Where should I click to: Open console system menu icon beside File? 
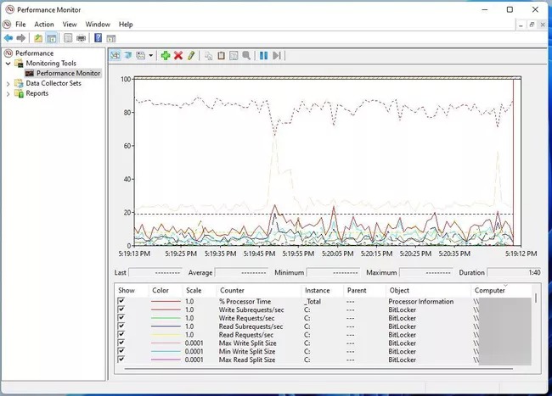pos(7,25)
